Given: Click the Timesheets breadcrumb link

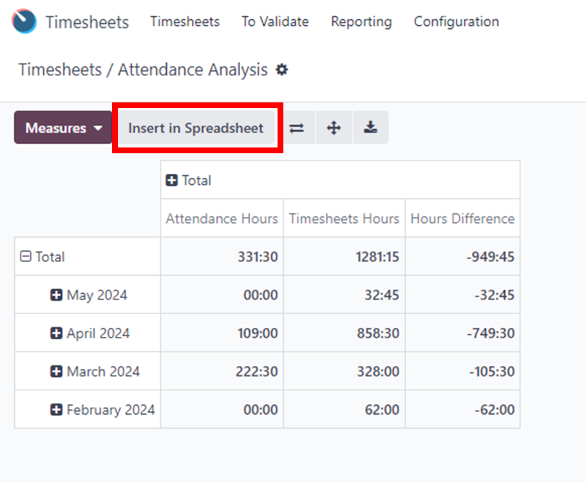Looking at the screenshot, I should pos(60,70).
